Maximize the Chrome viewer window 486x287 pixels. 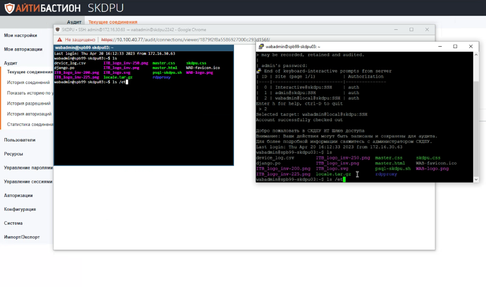pyautogui.click(x=411, y=29)
